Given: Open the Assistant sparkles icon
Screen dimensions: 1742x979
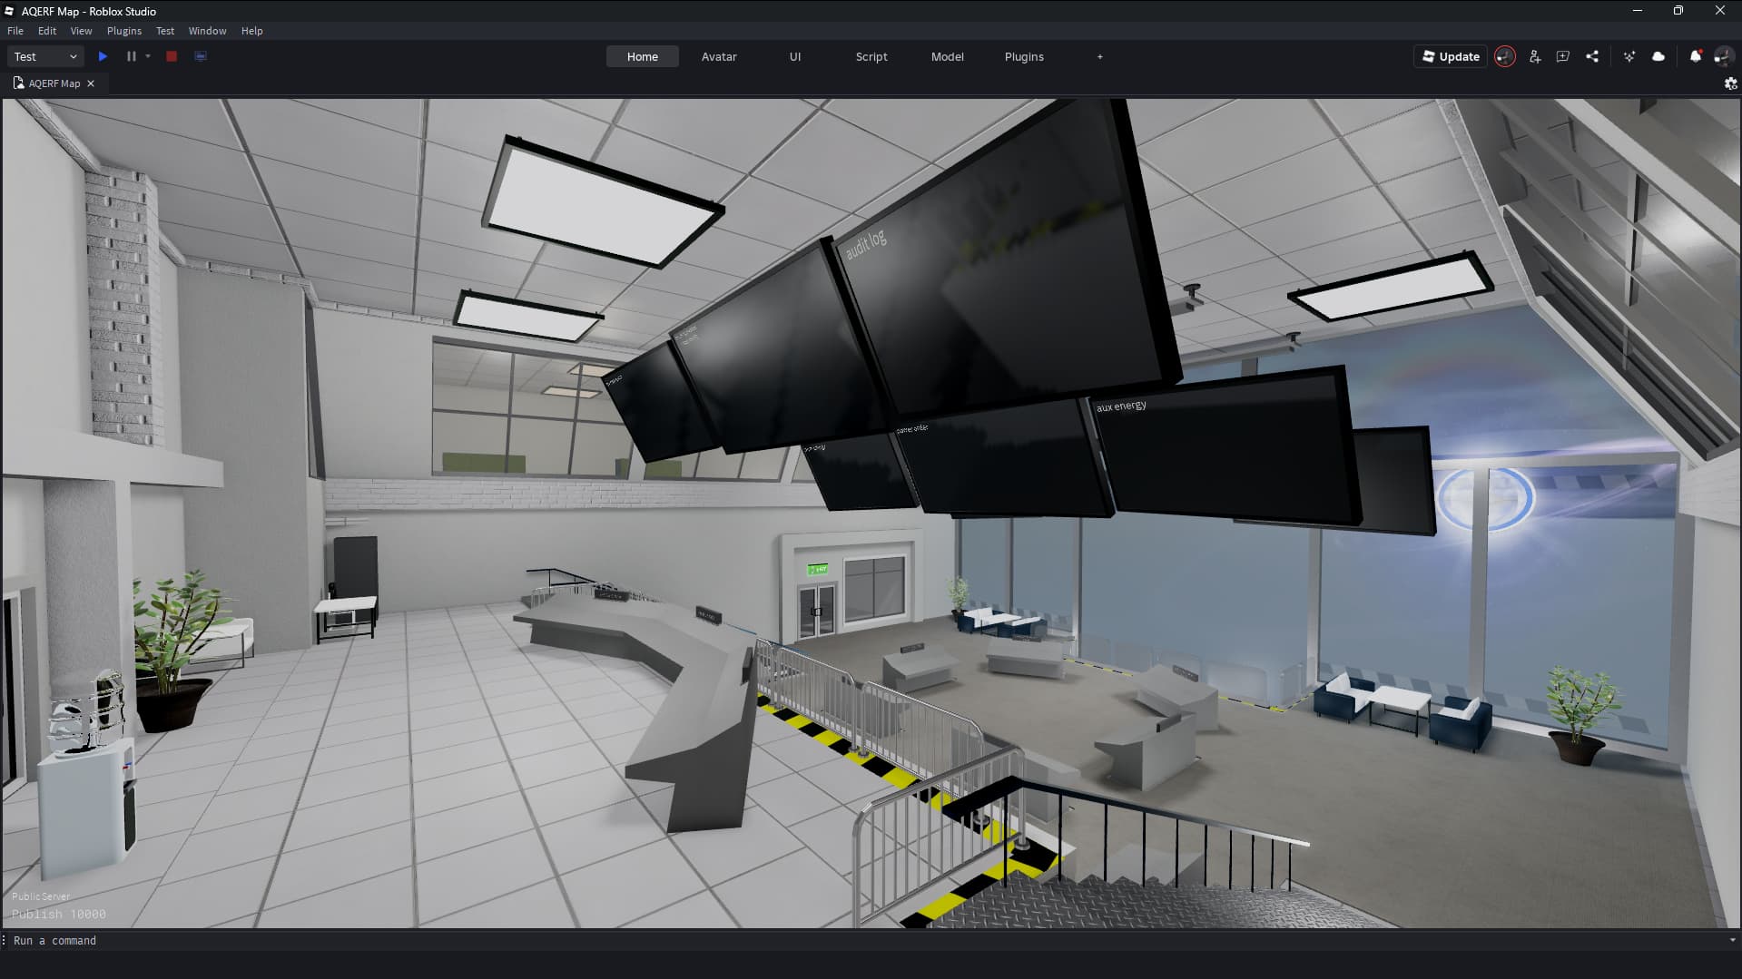Looking at the screenshot, I should [1629, 56].
